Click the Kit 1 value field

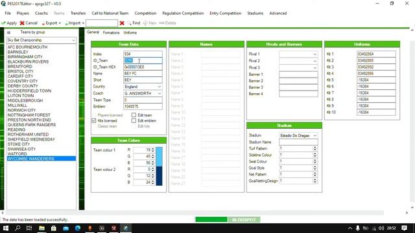[376, 54]
